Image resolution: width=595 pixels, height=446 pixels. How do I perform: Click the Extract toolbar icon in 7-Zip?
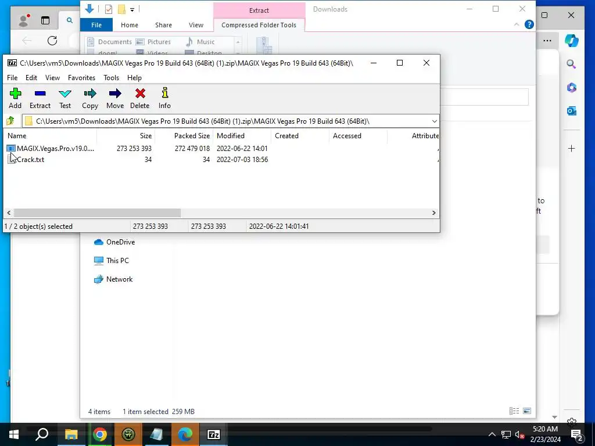tap(40, 98)
